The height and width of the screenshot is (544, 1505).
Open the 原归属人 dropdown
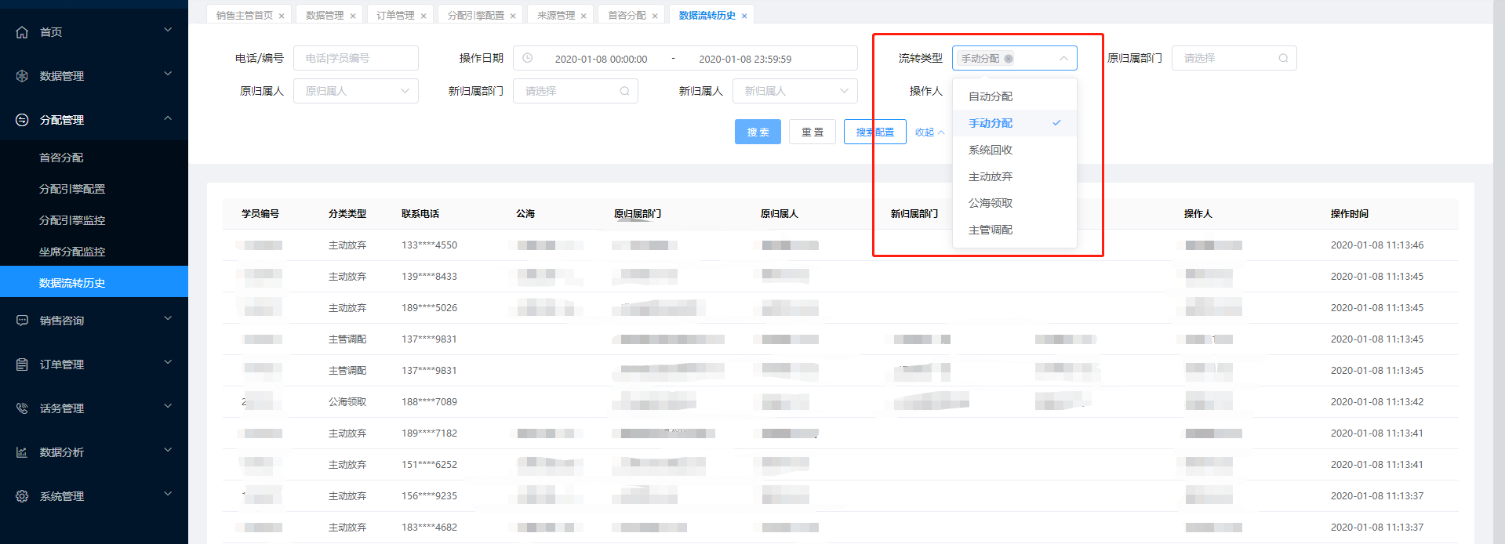(356, 91)
